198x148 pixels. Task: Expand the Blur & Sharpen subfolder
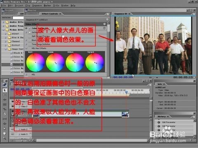5,37
